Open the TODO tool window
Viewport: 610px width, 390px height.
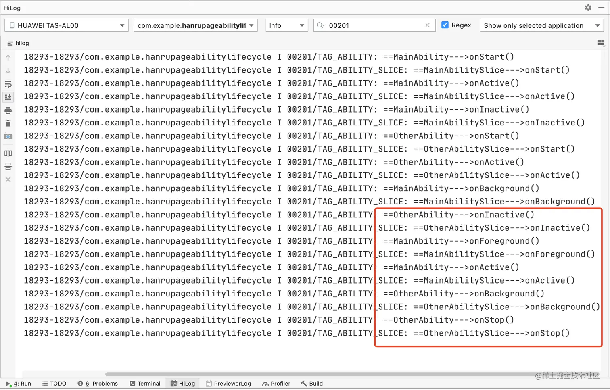pyautogui.click(x=54, y=384)
